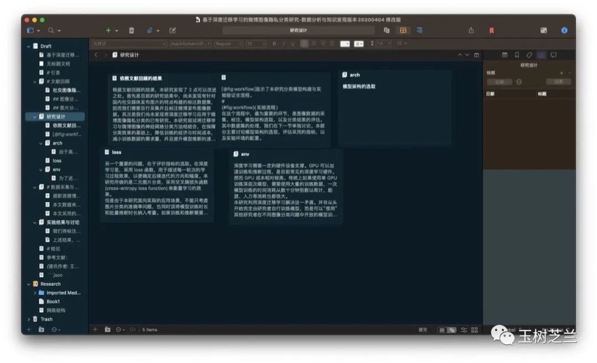Select Book1 in the binder

point(53,302)
